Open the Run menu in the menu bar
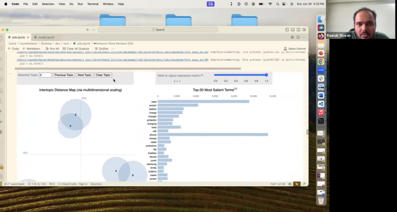 click(x=80, y=4)
